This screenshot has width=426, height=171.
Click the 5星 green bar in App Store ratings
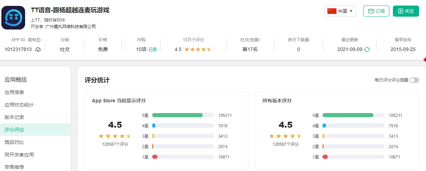pos(177,115)
